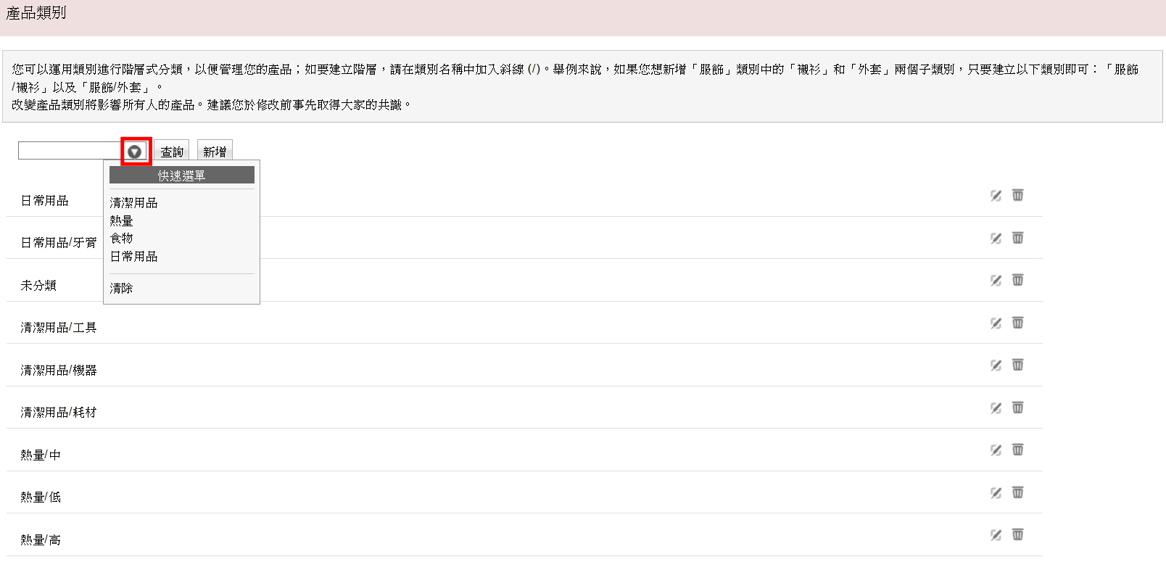
Task: Choose 熱量 in the quick menu
Action: pyautogui.click(x=121, y=220)
